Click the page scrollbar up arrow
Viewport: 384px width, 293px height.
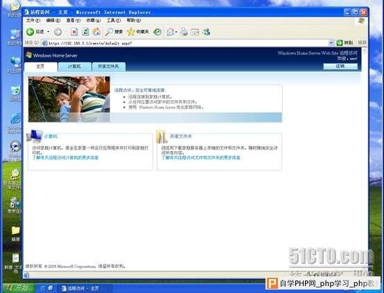click(365, 51)
